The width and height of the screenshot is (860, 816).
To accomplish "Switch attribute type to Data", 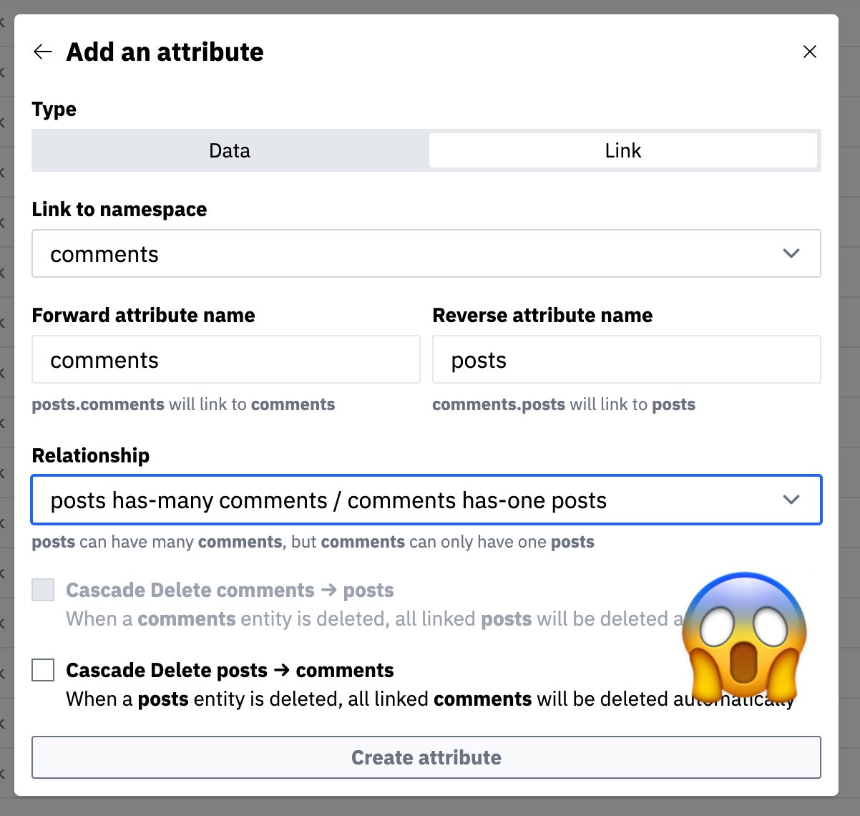I will (230, 150).
